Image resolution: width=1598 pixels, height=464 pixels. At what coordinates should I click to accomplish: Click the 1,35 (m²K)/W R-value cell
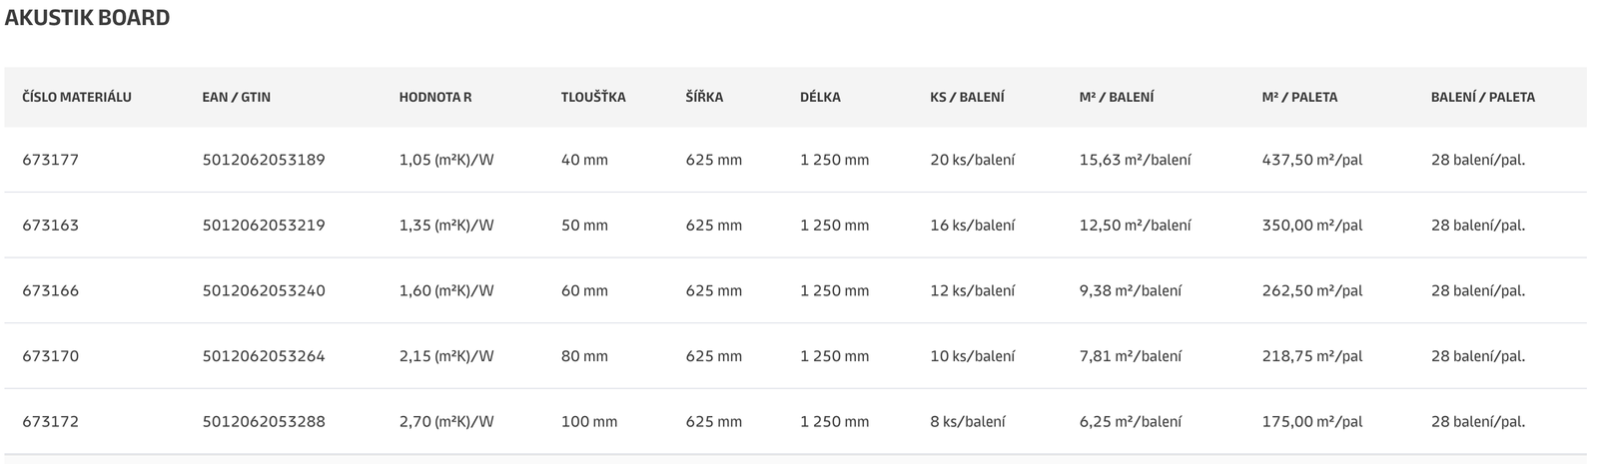click(x=446, y=226)
